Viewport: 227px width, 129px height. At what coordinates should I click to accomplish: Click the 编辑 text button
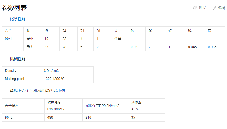coord(222,8)
